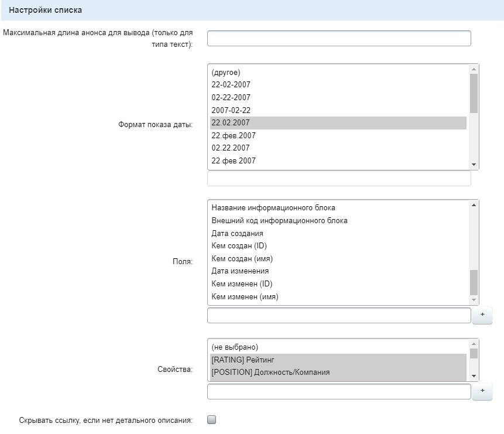504x434 pixels.
Task: Click down arrow of Свойства list scrollbar
Action: pos(474,376)
